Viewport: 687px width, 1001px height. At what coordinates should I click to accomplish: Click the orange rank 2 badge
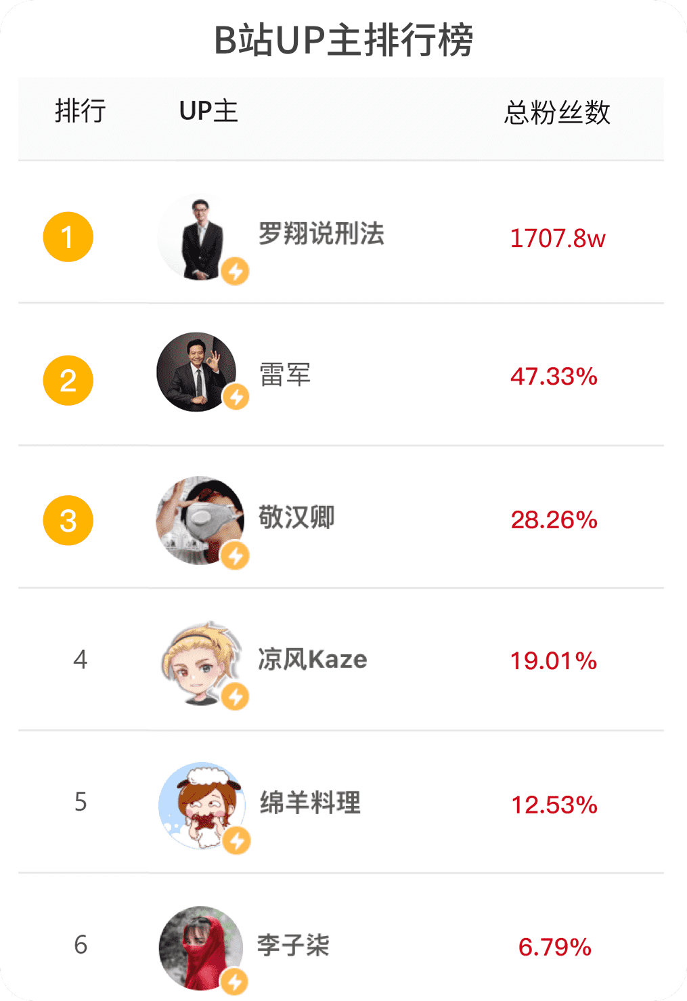point(68,380)
